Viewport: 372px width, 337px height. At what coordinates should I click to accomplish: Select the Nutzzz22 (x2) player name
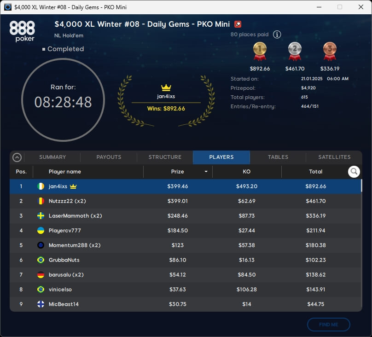(67, 201)
